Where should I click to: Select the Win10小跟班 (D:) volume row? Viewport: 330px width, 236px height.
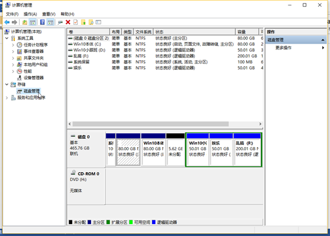(165, 50)
